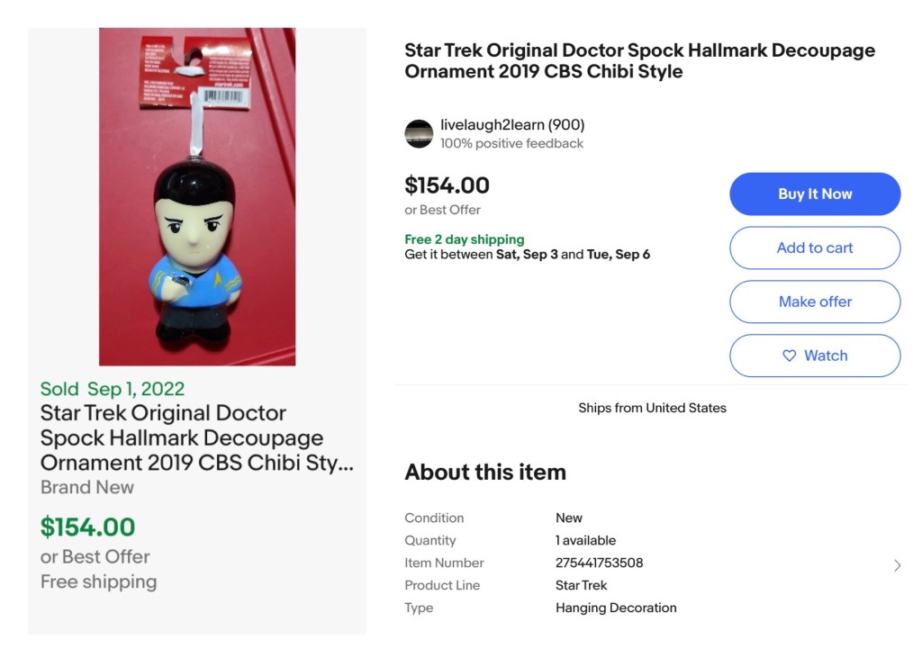This screenshot has width=922, height=658.
Task: Add the ornament to cart
Action: tap(815, 248)
